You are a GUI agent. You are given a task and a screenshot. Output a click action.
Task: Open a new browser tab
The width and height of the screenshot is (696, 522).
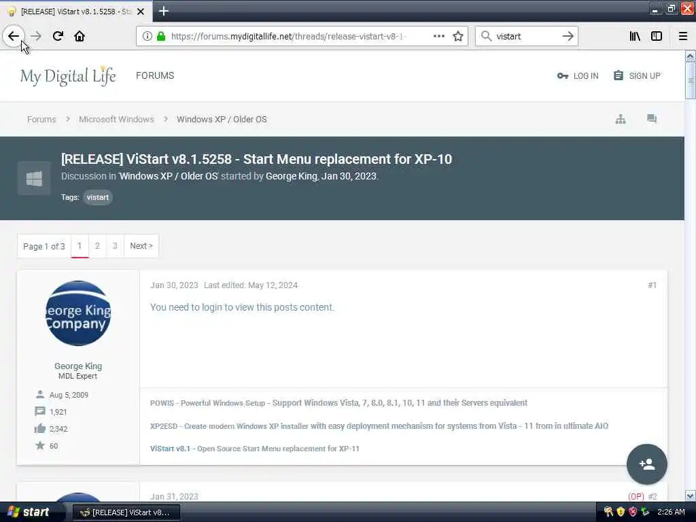point(163,11)
